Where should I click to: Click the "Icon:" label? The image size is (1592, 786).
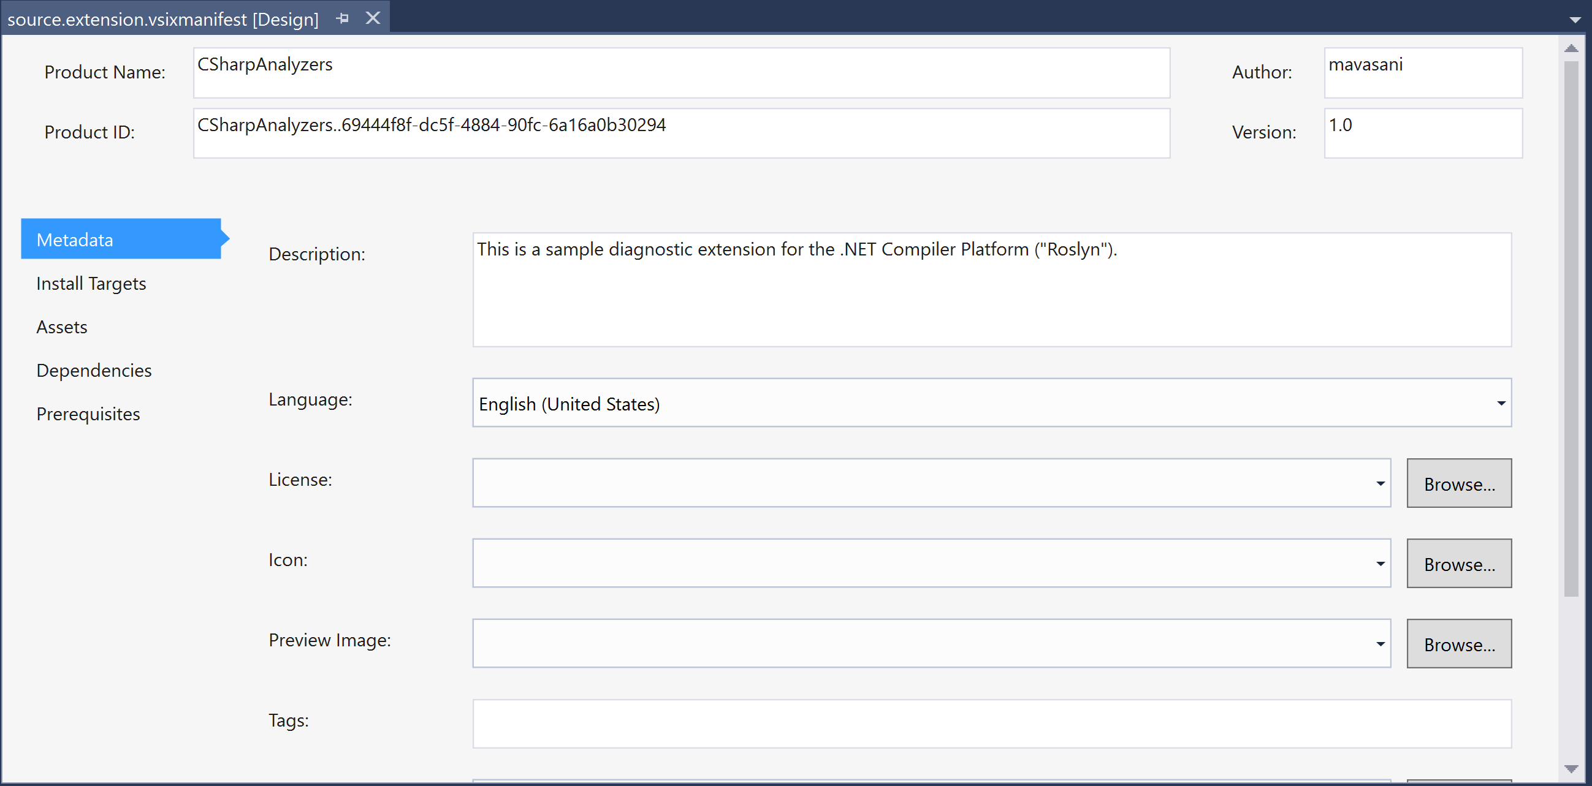tap(288, 560)
